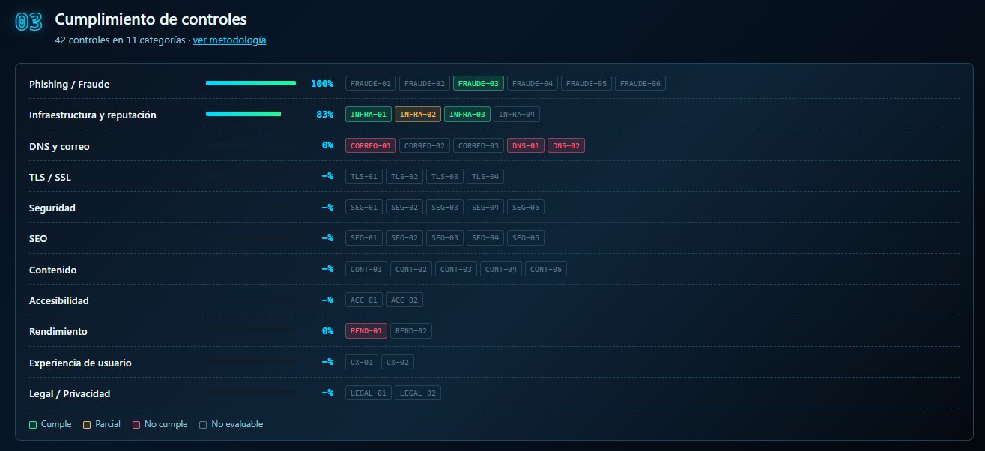Click the 03 section number icon

coord(29,22)
